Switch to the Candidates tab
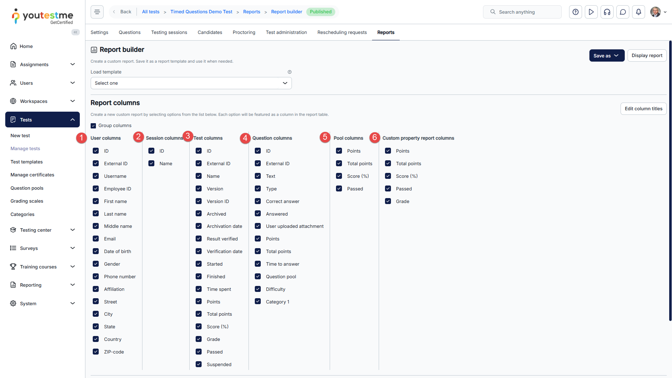The image size is (672, 378). (x=210, y=32)
